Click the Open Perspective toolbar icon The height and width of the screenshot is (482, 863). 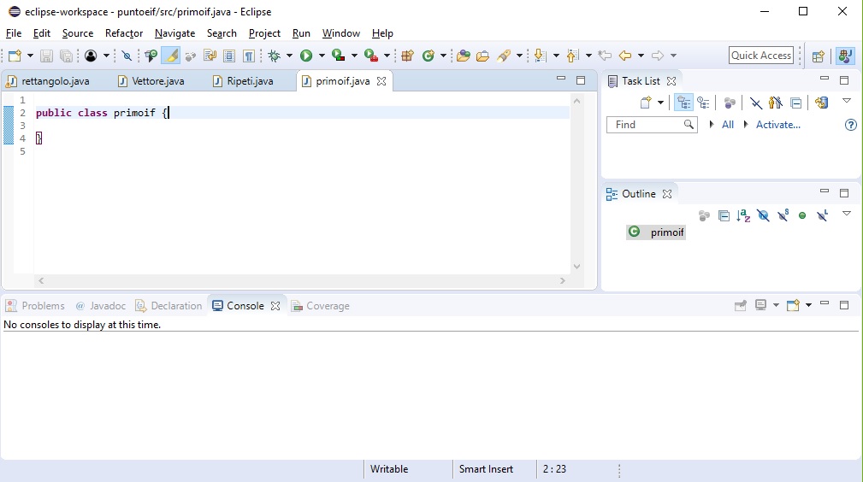pos(819,56)
